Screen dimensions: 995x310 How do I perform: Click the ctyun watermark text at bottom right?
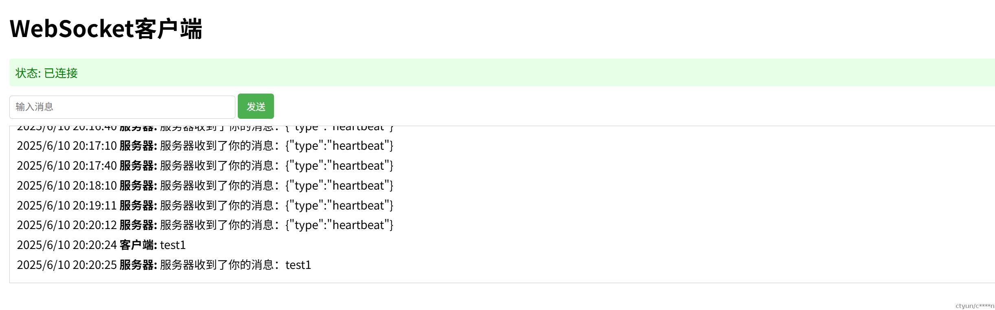point(975,306)
